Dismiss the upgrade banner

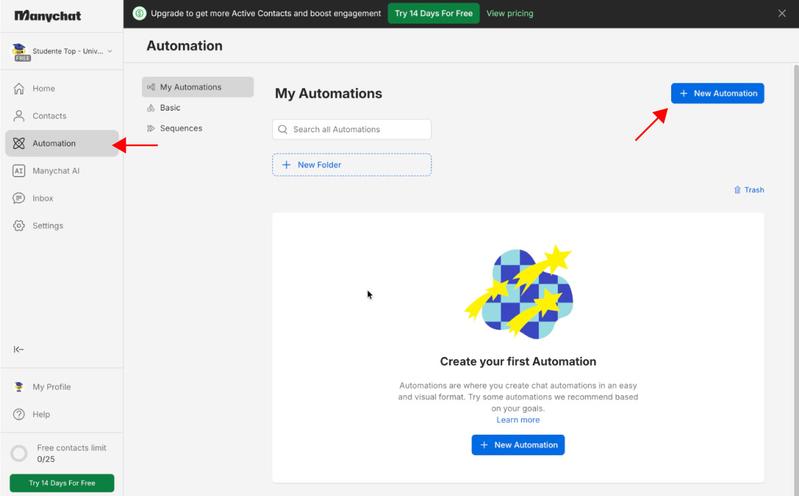click(x=782, y=13)
